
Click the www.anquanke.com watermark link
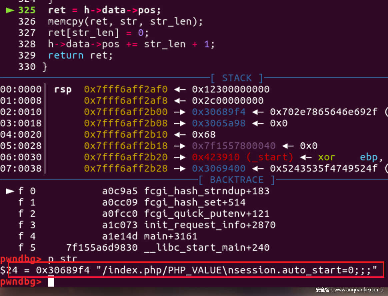[x=357, y=290]
